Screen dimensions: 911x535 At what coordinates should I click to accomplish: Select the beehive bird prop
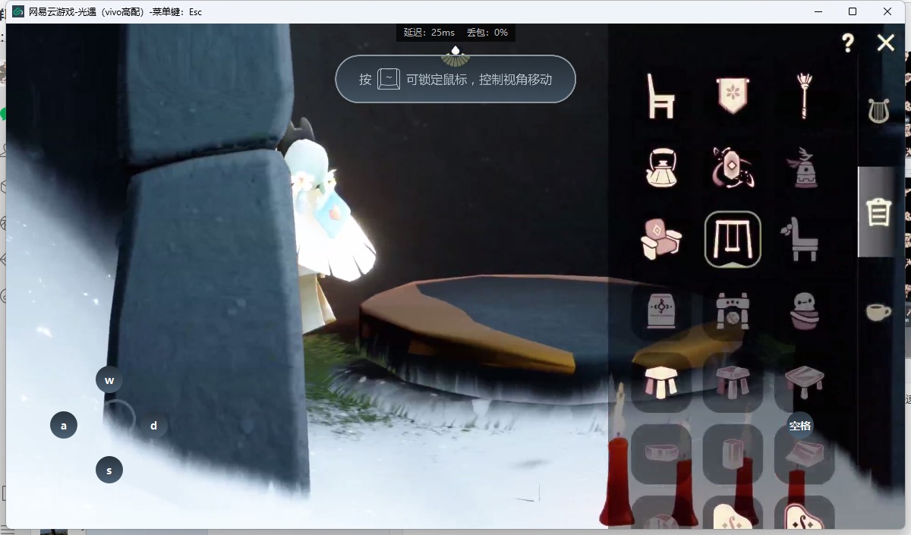pos(804,168)
